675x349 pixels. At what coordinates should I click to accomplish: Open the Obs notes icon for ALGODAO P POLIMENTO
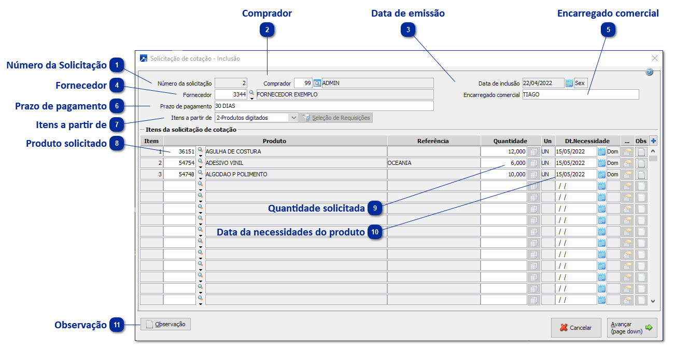(x=642, y=174)
